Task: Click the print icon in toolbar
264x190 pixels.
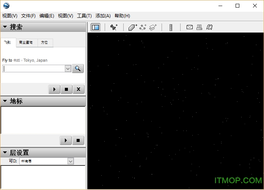Action: pyautogui.click(x=199, y=27)
